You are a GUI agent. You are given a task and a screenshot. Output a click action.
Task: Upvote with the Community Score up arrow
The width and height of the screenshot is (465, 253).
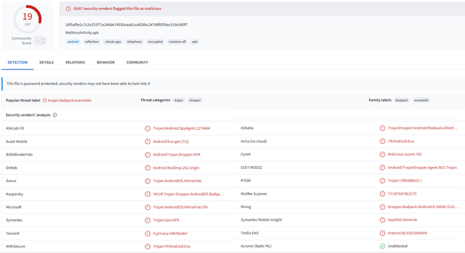click(43, 38)
